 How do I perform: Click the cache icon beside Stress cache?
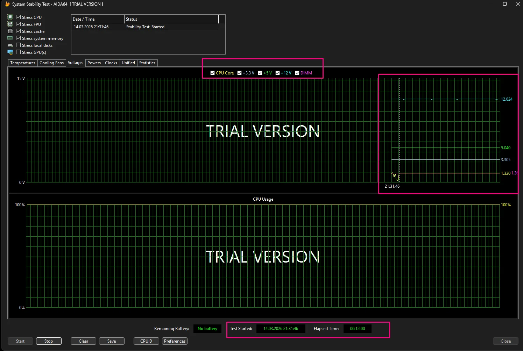coord(10,31)
